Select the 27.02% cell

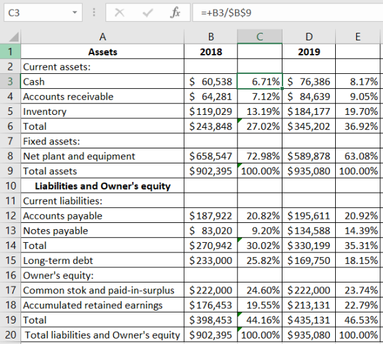coord(260,126)
